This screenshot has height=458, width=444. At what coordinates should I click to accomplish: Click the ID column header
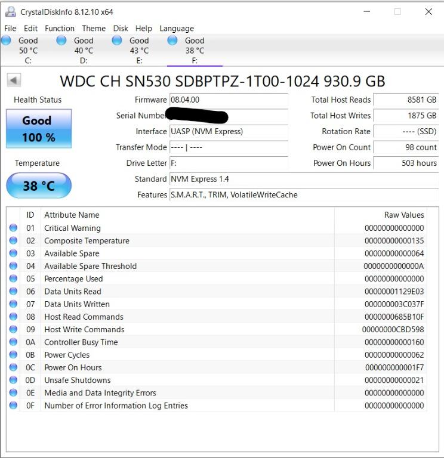pyautogui.click(x=30, y=215)
